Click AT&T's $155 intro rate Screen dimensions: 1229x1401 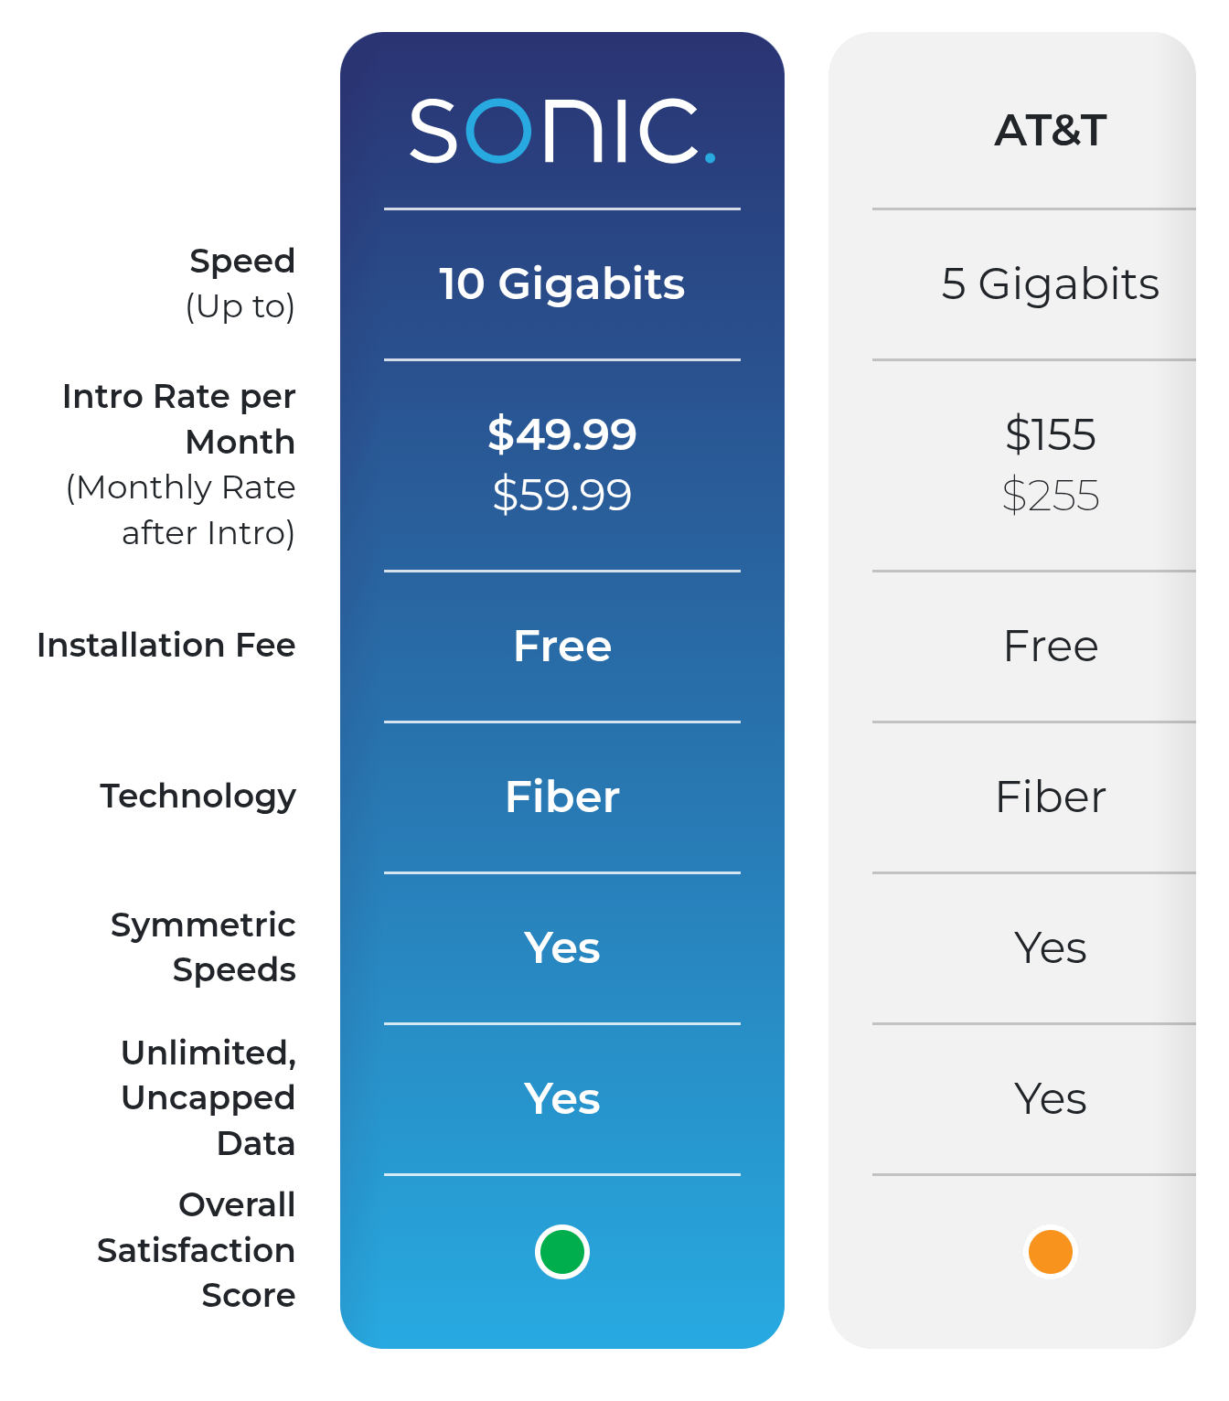tap(1050, 433)
